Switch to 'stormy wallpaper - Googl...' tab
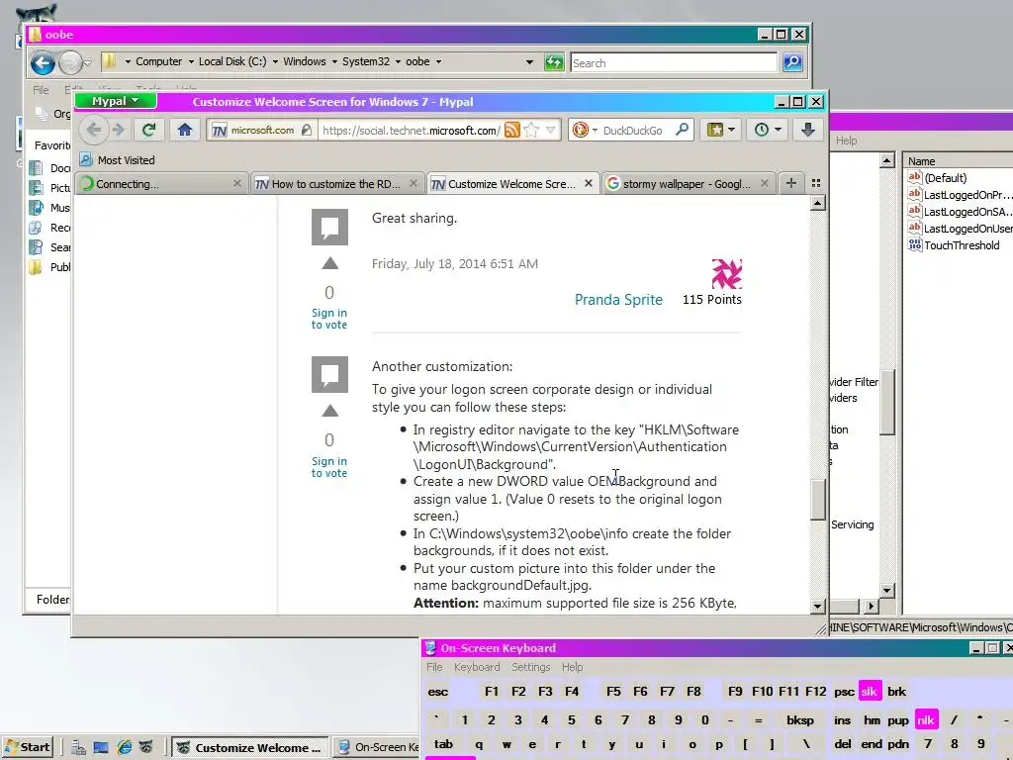The image size is (1013, 760). tap(687, 184)
